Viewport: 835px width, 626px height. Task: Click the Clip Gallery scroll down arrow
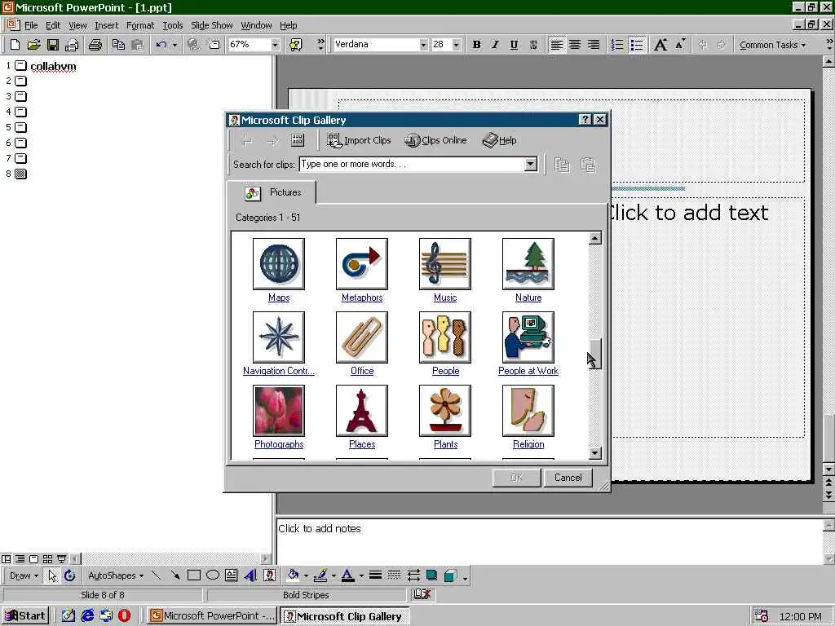coord(595,453)
